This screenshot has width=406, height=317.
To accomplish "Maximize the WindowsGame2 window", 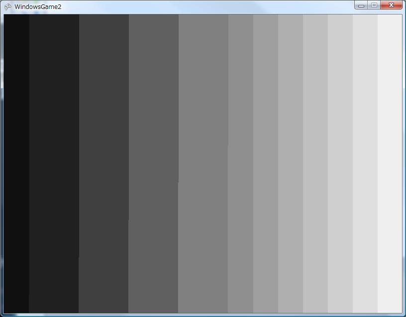I will (x=374, y=5).
